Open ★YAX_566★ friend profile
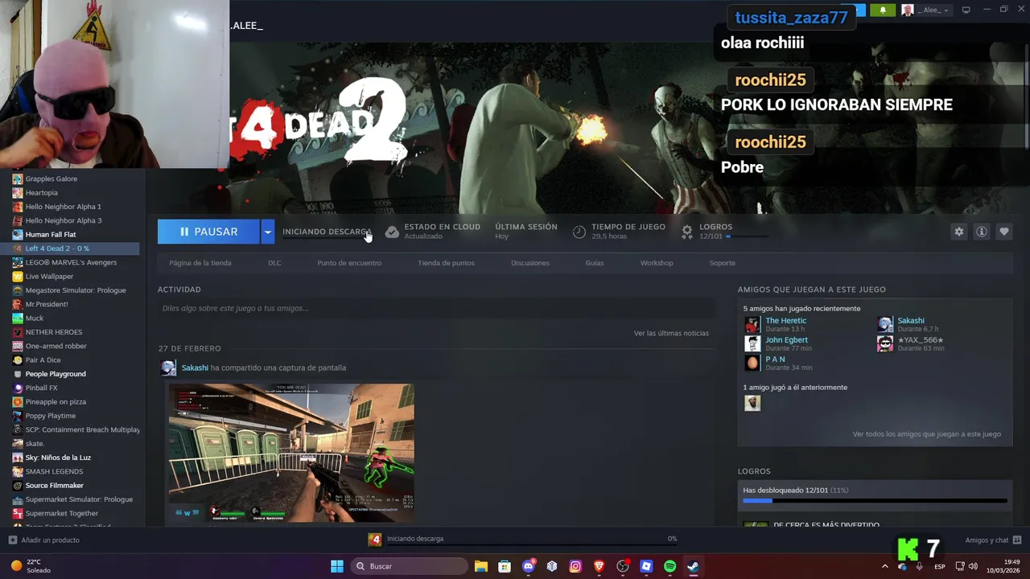Viewport: 1030px width, 579px height. 921,340
